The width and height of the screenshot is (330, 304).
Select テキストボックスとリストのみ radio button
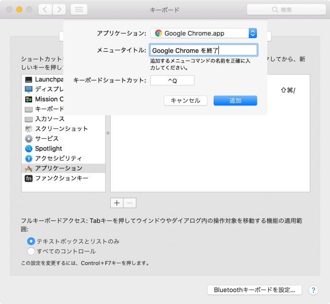[x=31, y=241]
